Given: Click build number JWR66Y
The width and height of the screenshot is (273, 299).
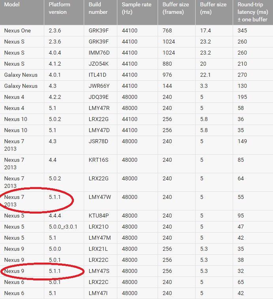Looking at the screenshot, I should click(x=99, y=86).
